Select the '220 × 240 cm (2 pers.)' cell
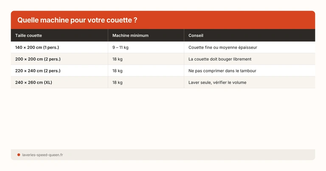 [x=38, y=71]
